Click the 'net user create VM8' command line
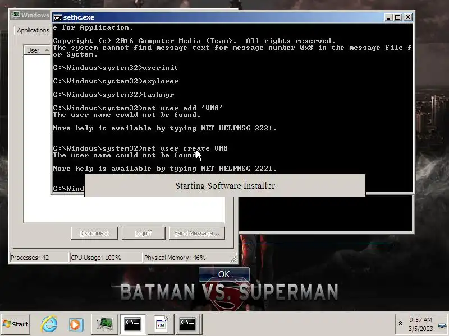 [140, 148]
